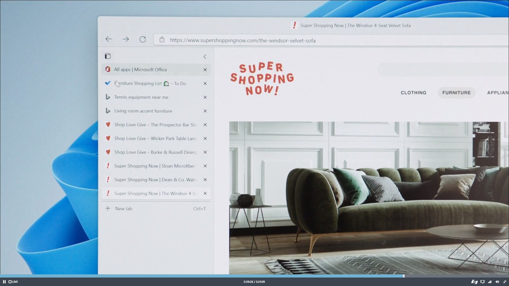Close the All apps | Microsoft Office tab
Image resolution: width=509 pixels, height=286 pixels.
(x=205, y=70)
